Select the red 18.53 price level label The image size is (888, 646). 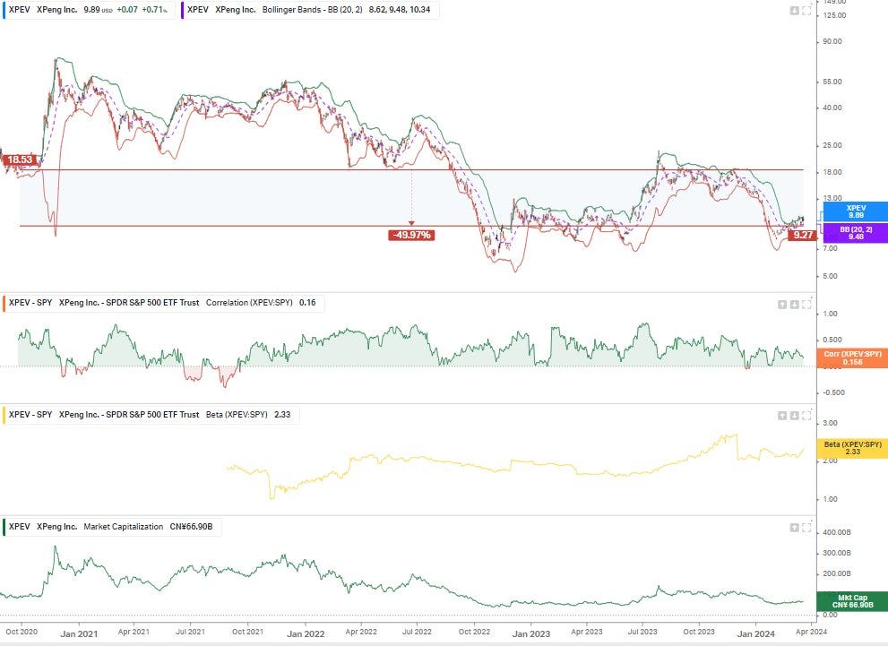[x=21, y=160]
